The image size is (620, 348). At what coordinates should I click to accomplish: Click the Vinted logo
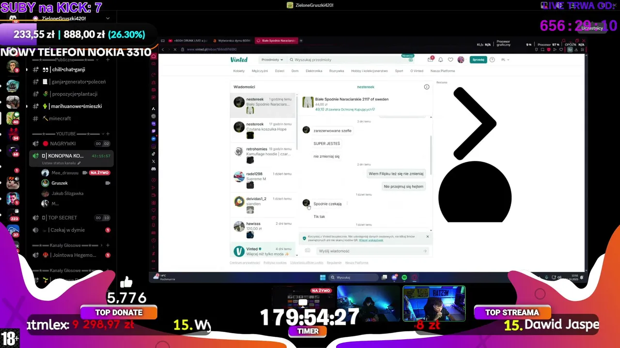point(239,59)
